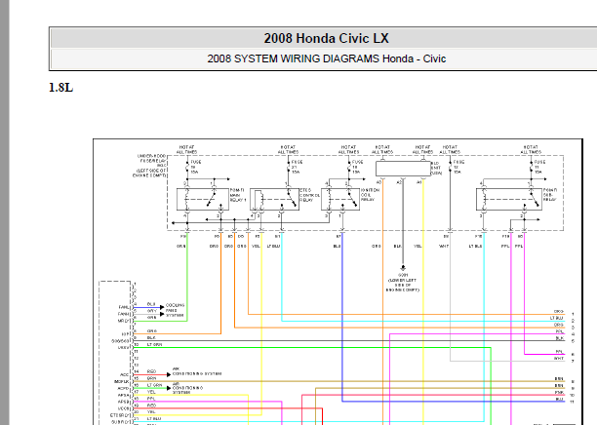Click the ETCS control relay box symbol

[x=274, y=199]
